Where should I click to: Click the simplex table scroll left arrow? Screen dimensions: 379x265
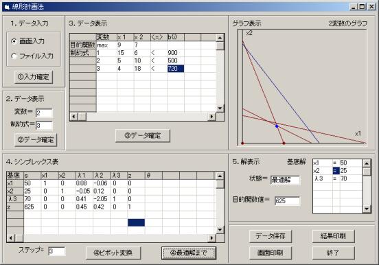click(x=10, y=238)
